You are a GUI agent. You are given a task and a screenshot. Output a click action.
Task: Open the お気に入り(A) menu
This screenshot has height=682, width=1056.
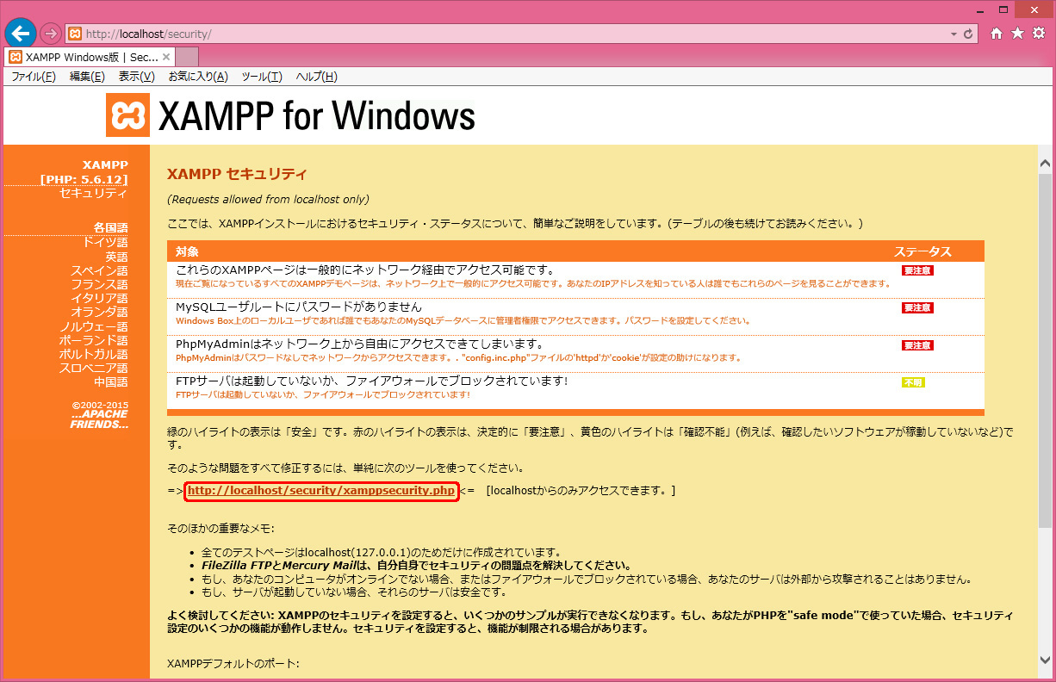(197, 77)
